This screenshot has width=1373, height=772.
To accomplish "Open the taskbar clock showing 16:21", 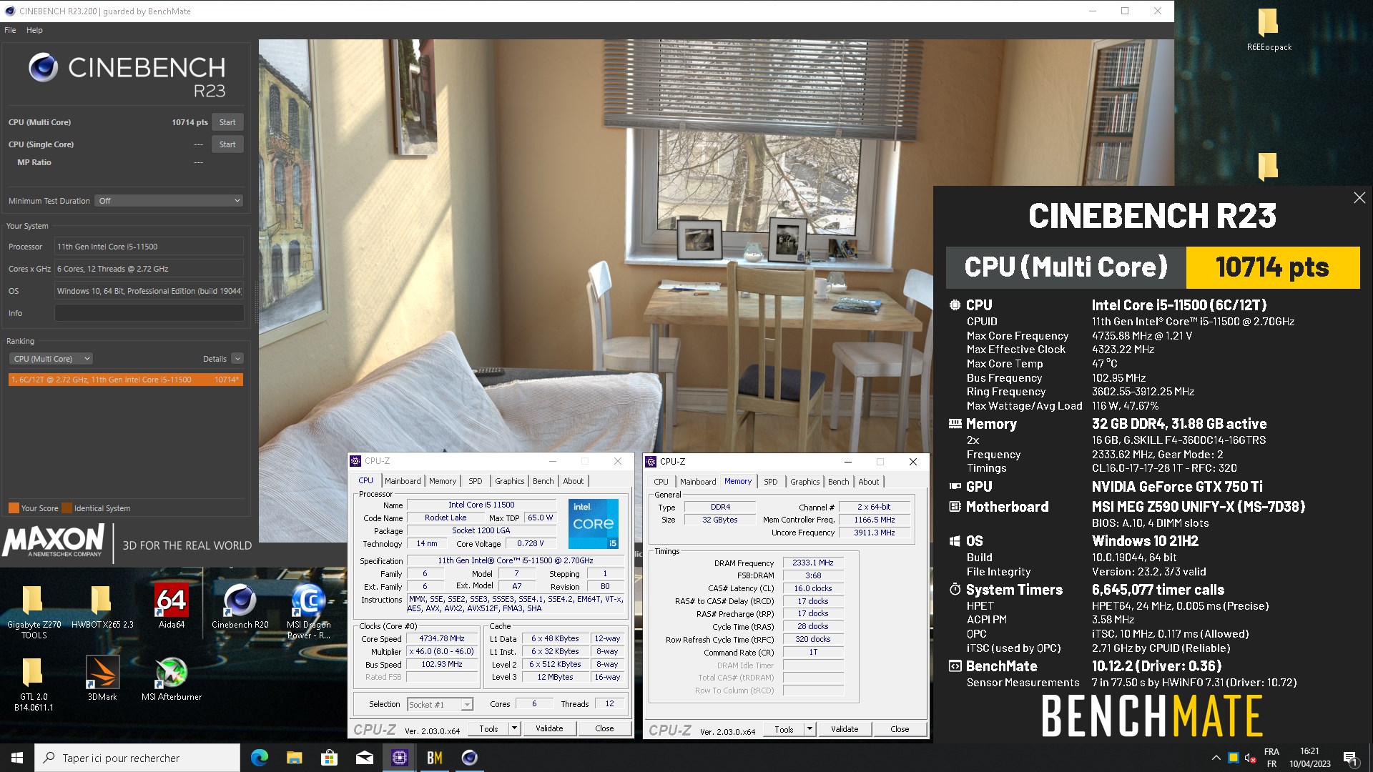I will point(1310,758).
